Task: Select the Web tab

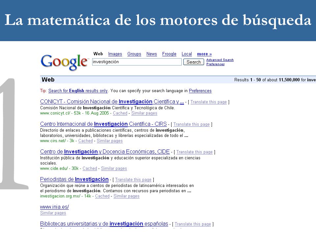Action: tap(98, 54)
